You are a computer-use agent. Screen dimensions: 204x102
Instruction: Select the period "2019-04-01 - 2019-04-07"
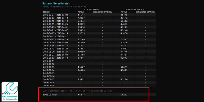(55, 30)
